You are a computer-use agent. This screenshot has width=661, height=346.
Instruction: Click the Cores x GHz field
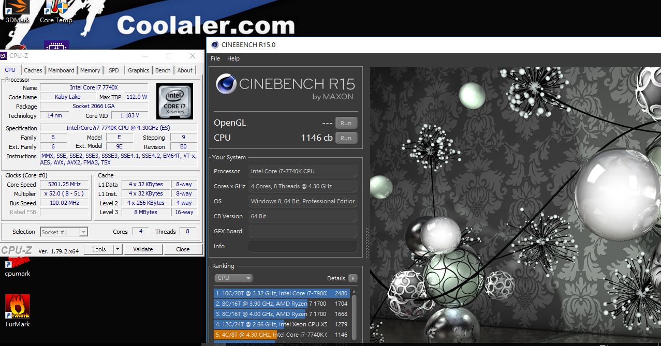click(x=303, y=186)
